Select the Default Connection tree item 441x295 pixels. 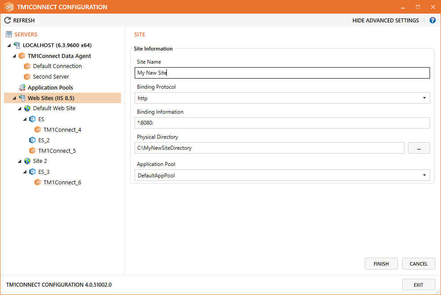(x=57, y=66)
